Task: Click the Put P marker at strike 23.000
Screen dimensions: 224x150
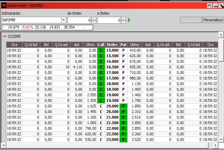Action: (123, 140)
